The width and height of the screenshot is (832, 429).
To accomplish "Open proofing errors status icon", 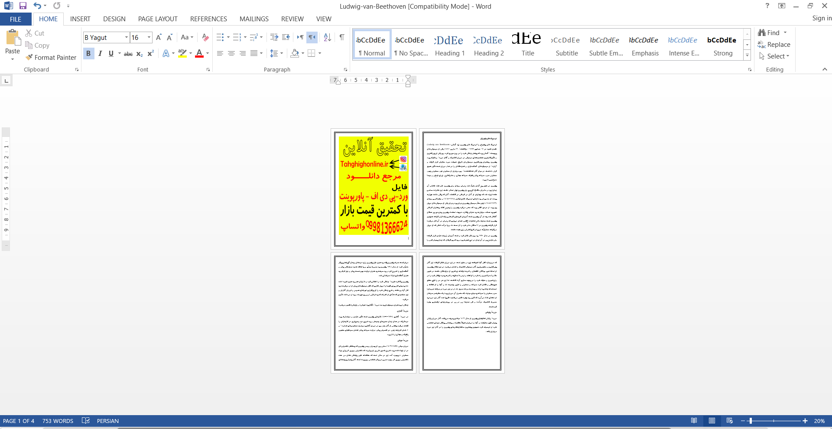I will coord(86,421).
